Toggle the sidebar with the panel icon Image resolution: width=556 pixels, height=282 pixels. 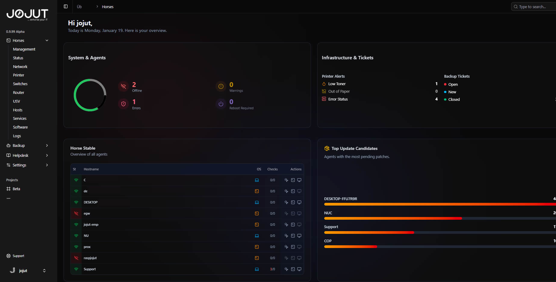(x=65, y=6)
